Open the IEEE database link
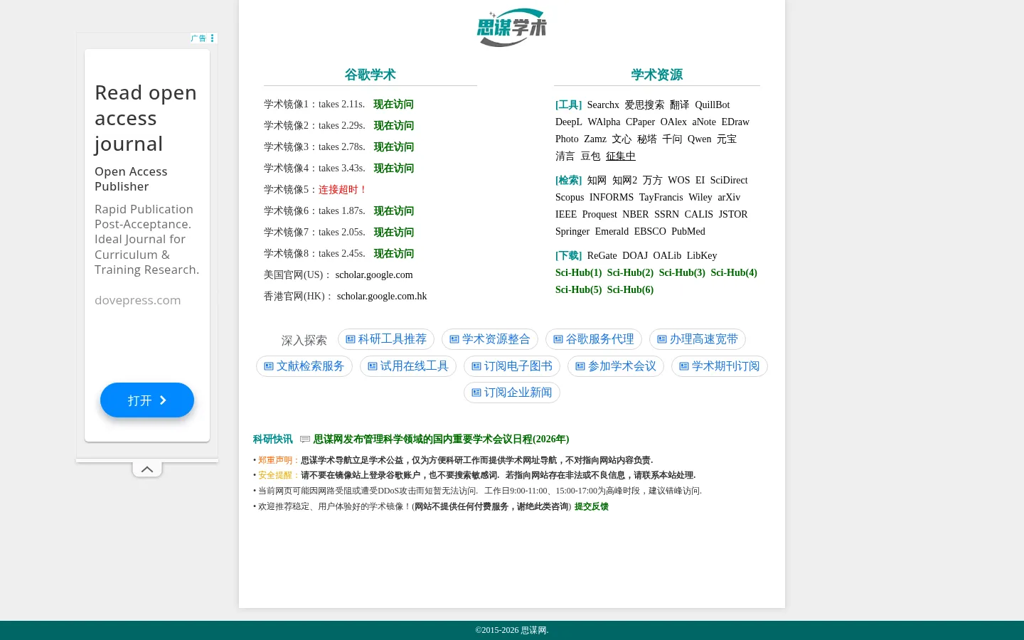The image size is (1024, 640). 566,215
